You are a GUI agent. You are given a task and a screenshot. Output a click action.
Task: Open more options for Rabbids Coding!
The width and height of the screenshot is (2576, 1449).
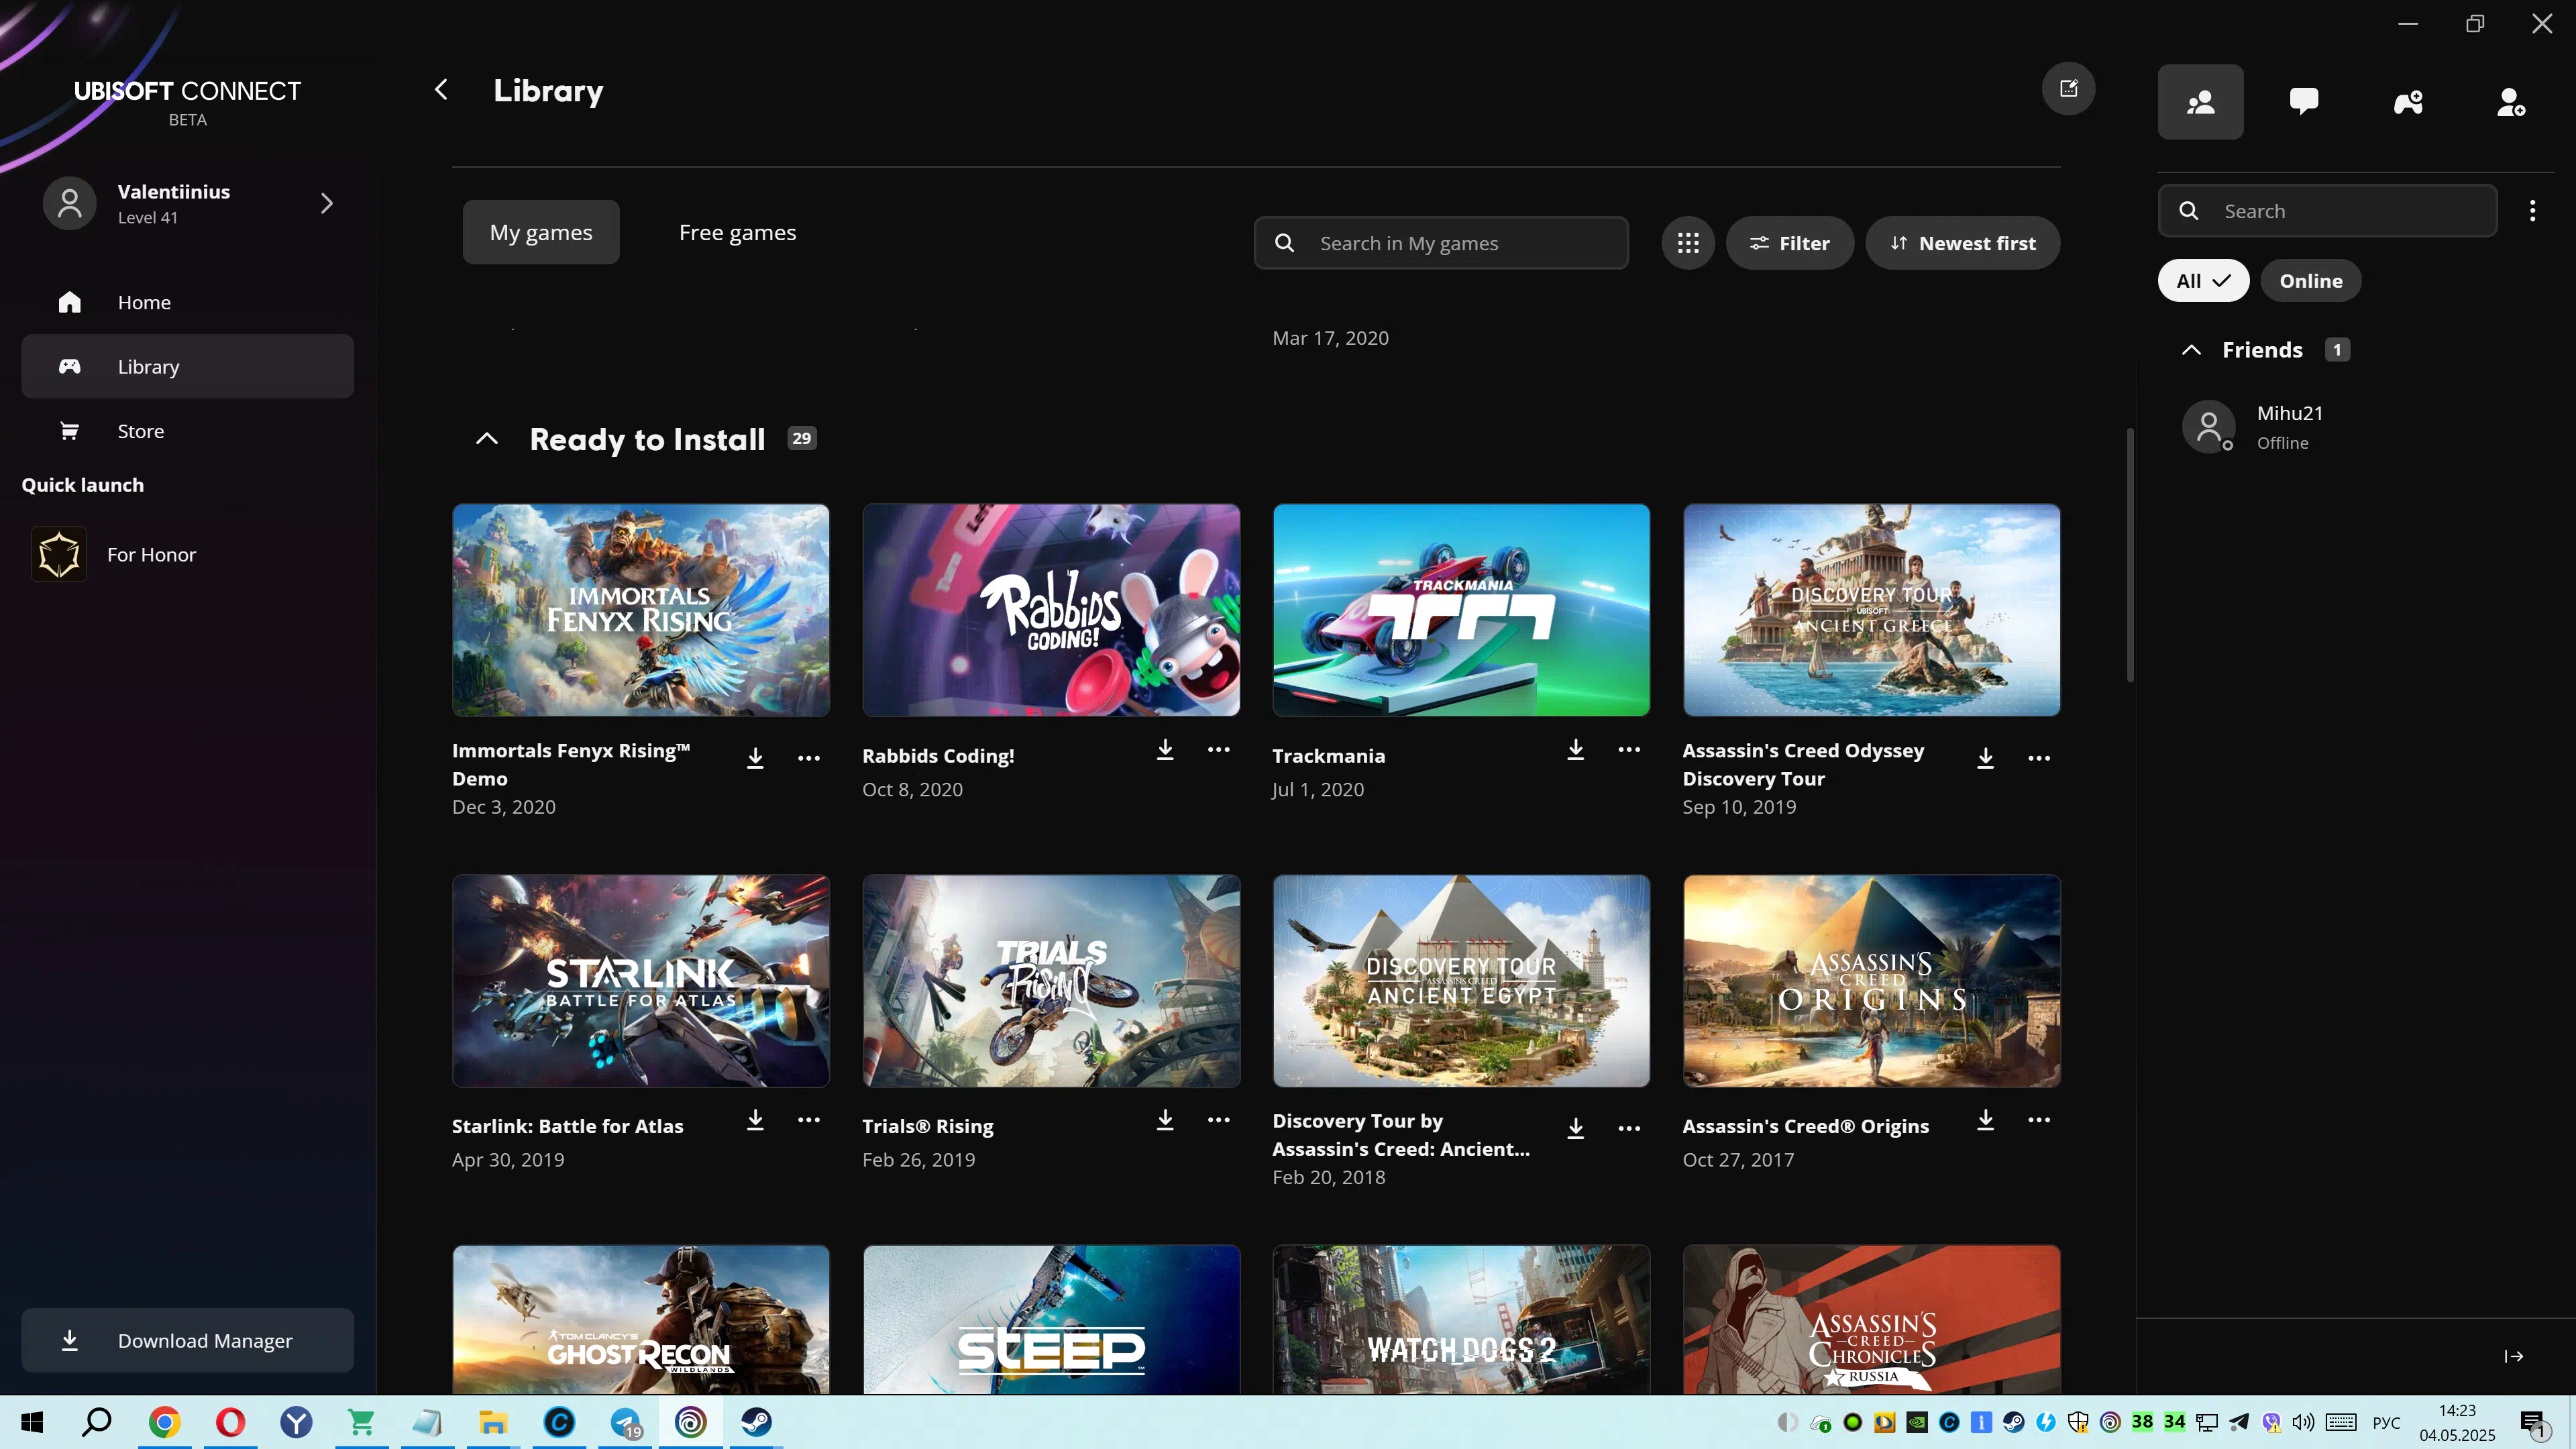1219,750
